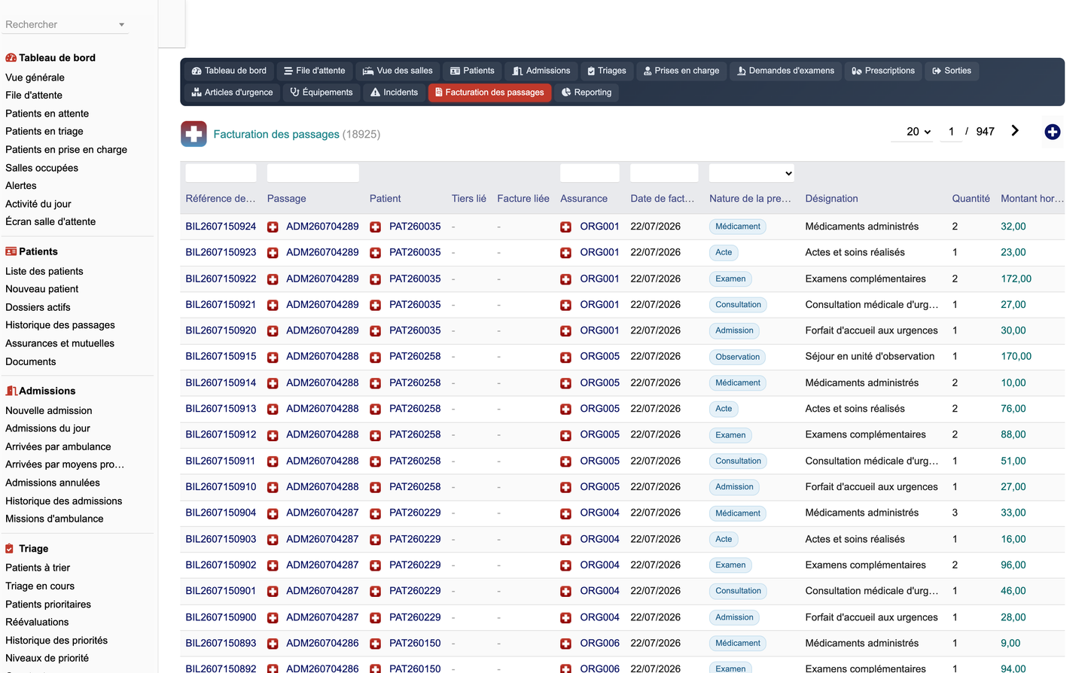Open the Vue des salles tab
The image size is (1088, 673).
[398, 71]
